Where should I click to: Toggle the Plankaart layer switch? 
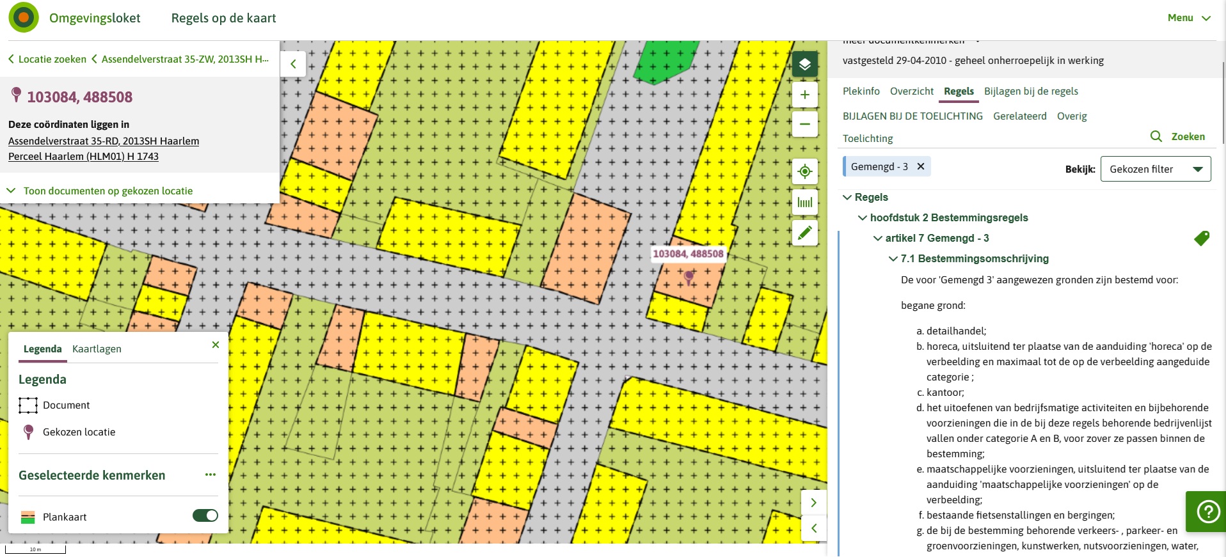point(205,515)
